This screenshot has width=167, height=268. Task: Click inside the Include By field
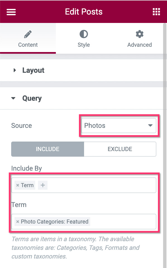pyautogui.click(x=101, y=185)
